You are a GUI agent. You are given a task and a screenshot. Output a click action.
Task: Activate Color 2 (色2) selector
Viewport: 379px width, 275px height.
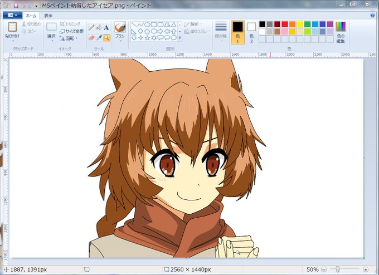tap(251, 32)
